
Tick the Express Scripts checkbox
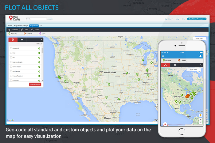[x=11, y=62]
